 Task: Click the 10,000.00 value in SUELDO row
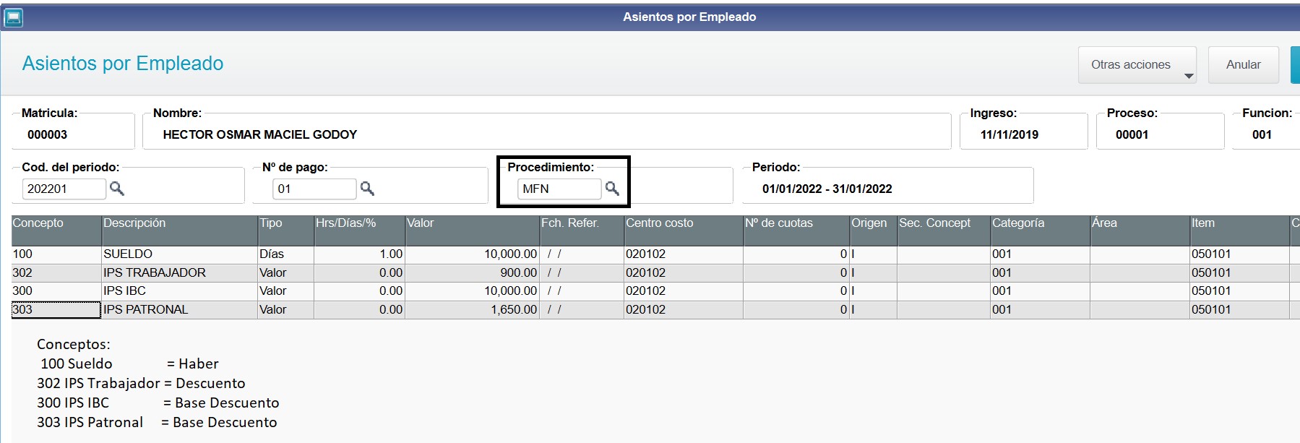click(473, 254)
